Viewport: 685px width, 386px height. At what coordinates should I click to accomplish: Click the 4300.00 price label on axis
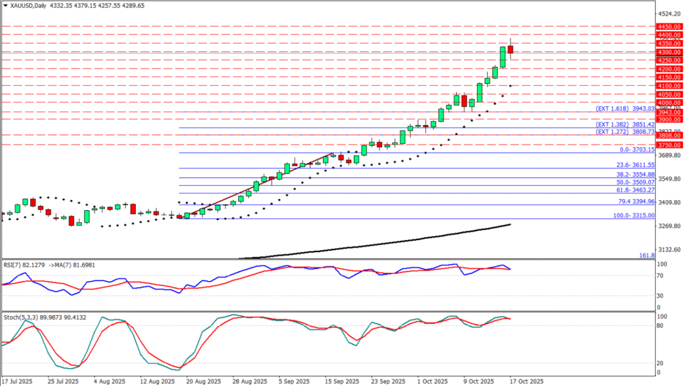(x=668, y=52)
